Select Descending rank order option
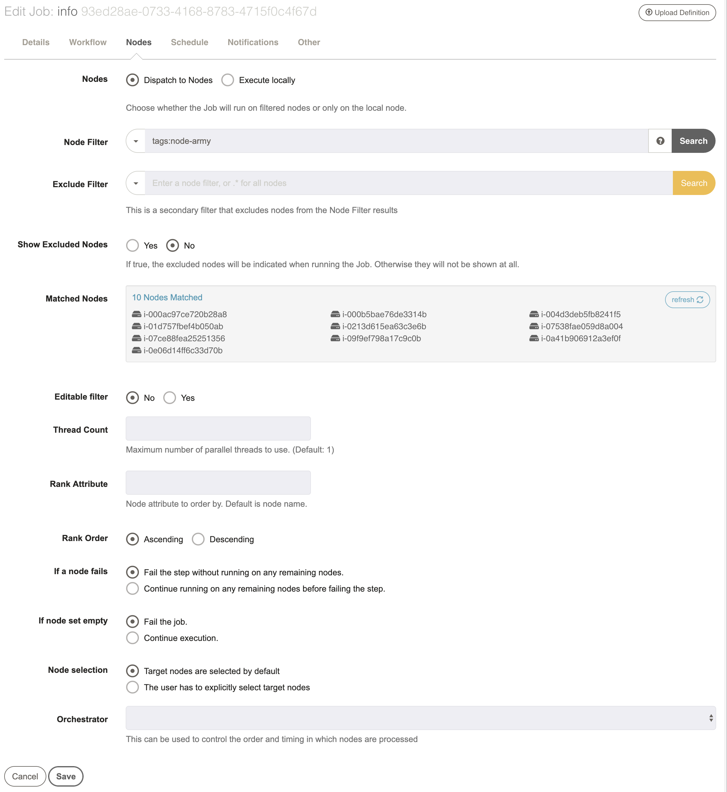This screenshot has width=727, height=792. tap(198, 540)
